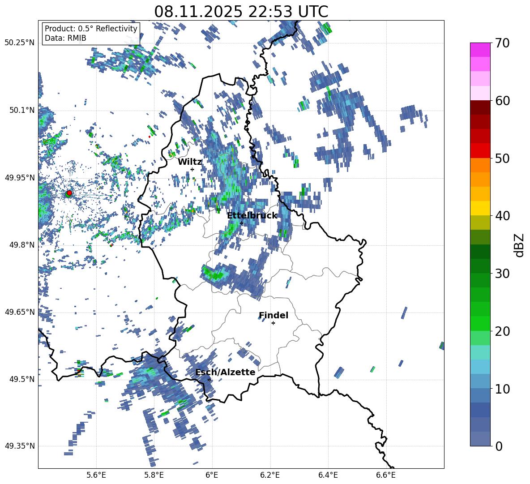This screenshot has height=484, width=530.
Task: Click the 0 colorbar tick label
Action: [x=499, y=446]
